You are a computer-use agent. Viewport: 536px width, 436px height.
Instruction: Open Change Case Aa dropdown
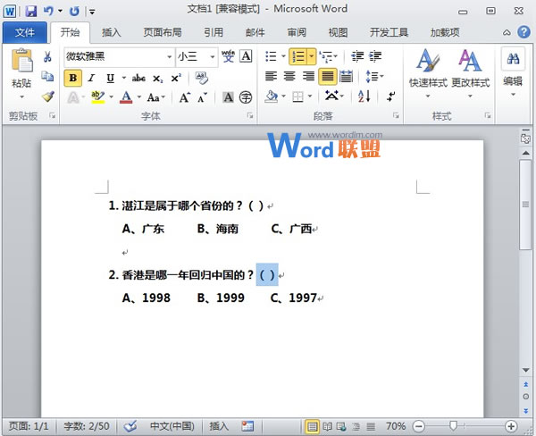pyautogui.click(x=155, y=97)
